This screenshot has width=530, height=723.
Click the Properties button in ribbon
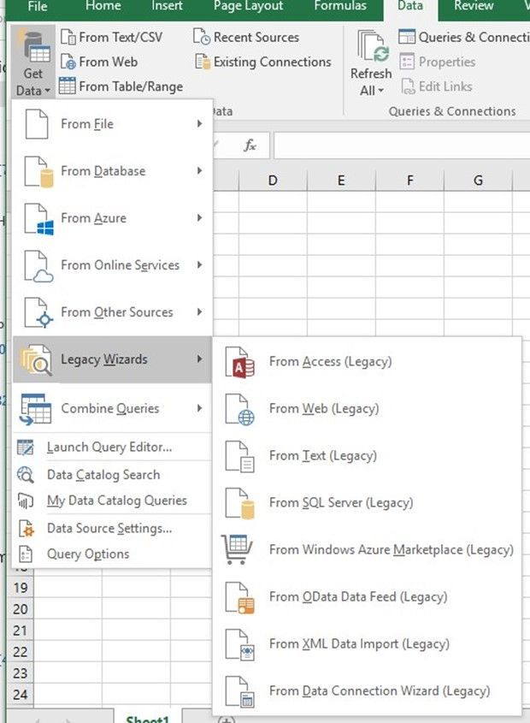(x=438, y=62)
